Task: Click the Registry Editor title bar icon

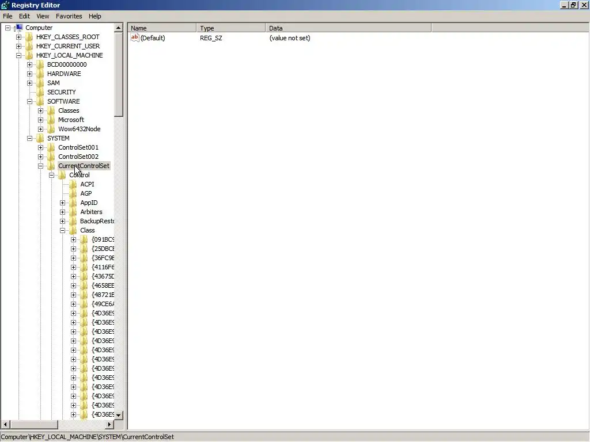Action: tap(5, 5)
